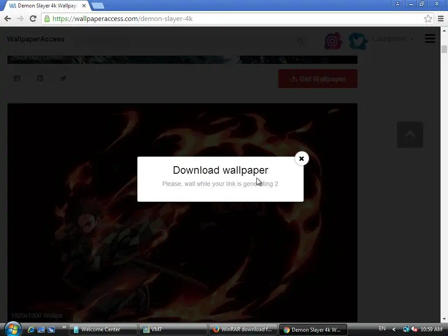The height and width of the screenshot is (336, 448).
Task: Click the 10:59 AM clock
Action: coord(431,329)
